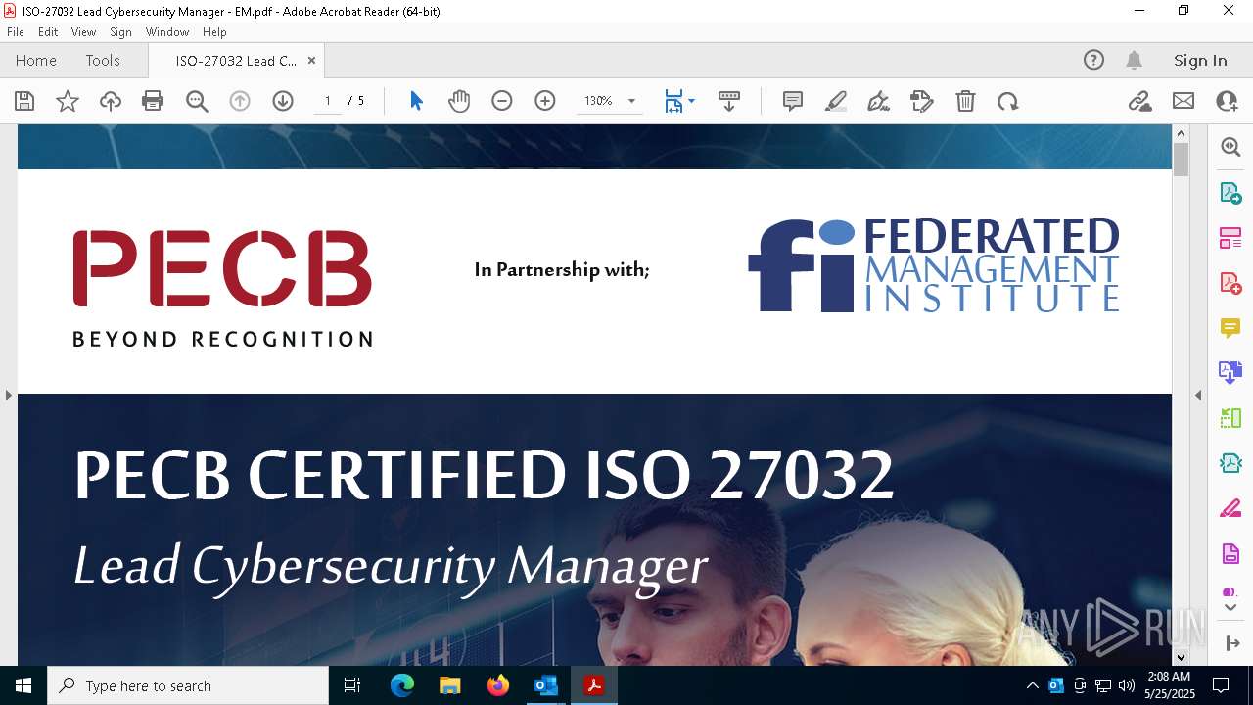Open the Sign menu
This screenshot has height=705, width=1253.
(x=120, y=32)
